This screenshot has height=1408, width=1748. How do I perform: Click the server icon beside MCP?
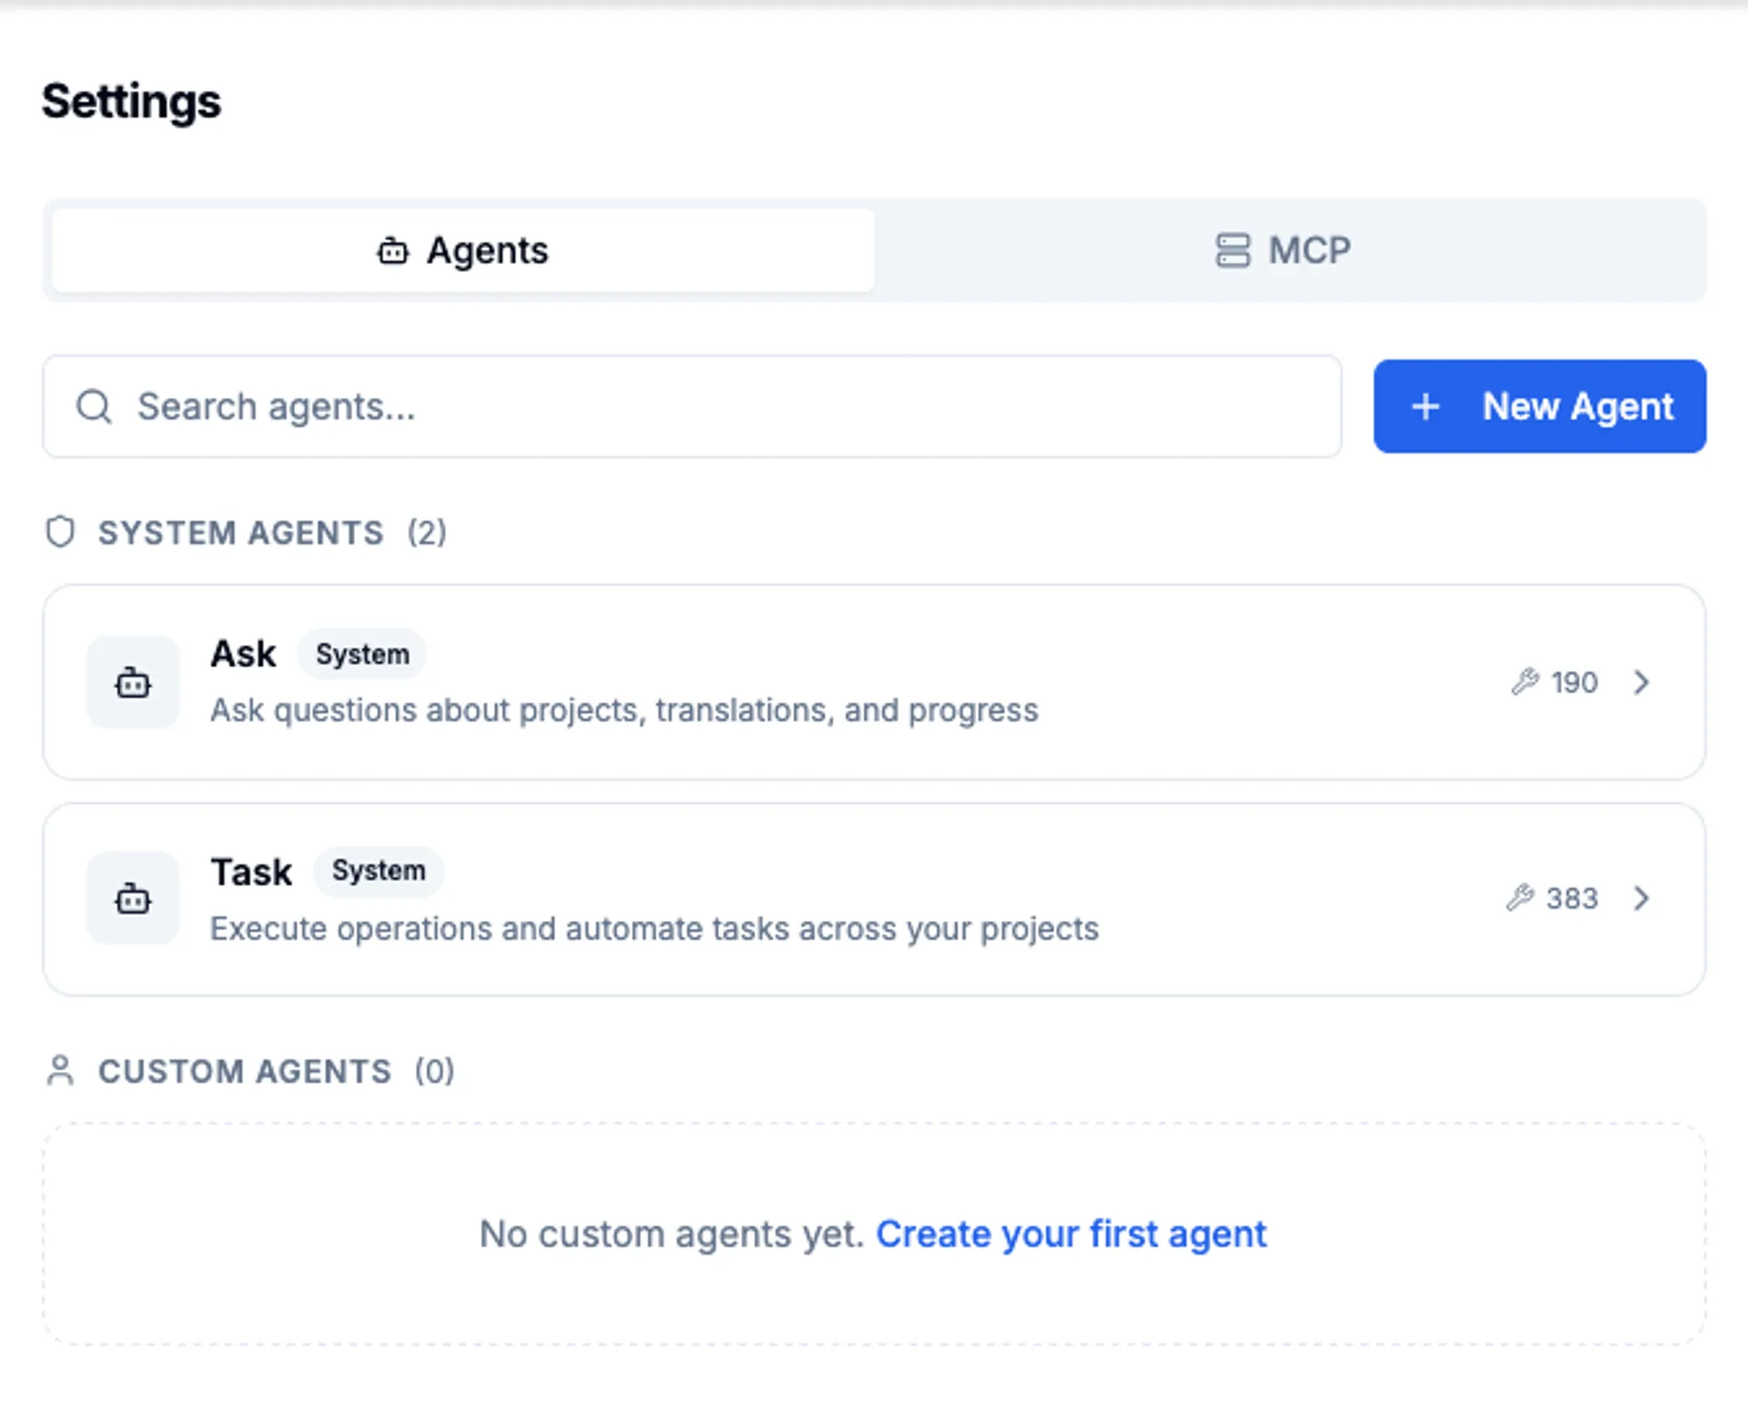pos(1234,250)
